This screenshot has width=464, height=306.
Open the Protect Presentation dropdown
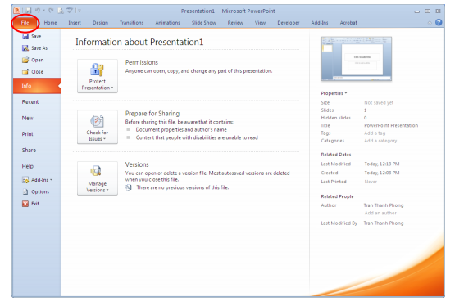[98, 76]
